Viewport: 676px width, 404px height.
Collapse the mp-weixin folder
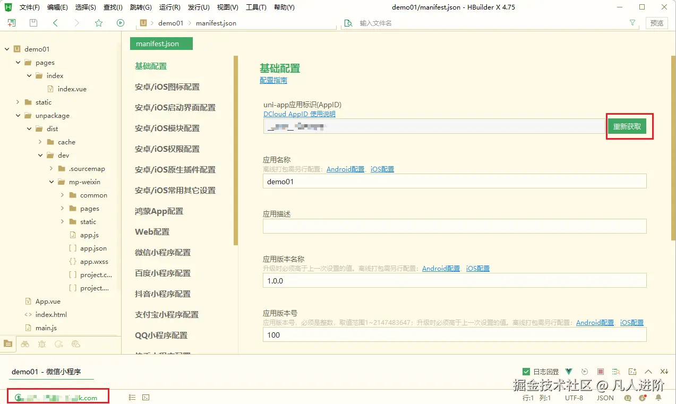(52, 182)
